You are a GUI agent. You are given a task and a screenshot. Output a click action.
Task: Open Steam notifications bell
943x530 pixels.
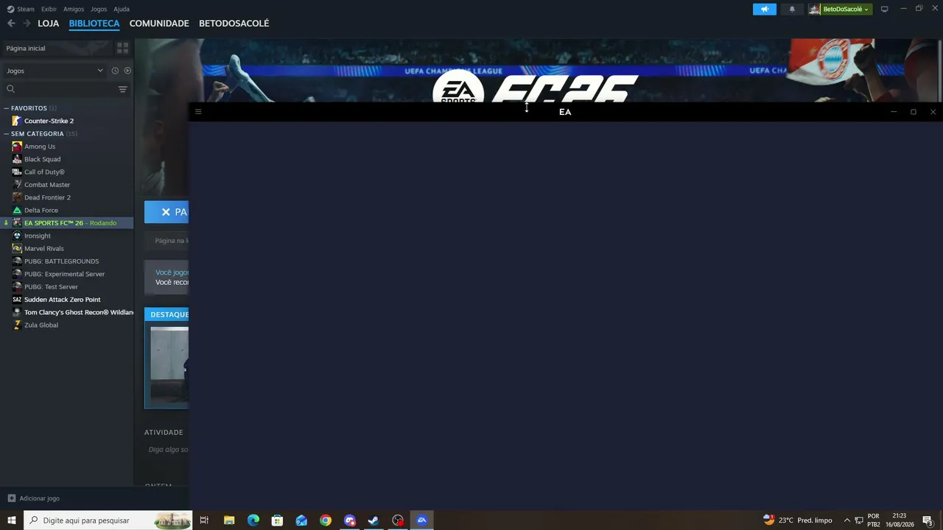[x=792, y=9]
